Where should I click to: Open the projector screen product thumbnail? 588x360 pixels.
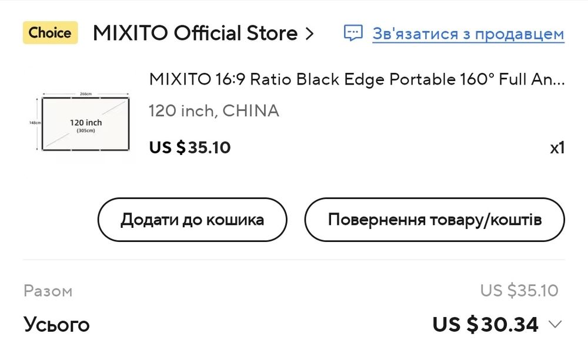(85, 122)
